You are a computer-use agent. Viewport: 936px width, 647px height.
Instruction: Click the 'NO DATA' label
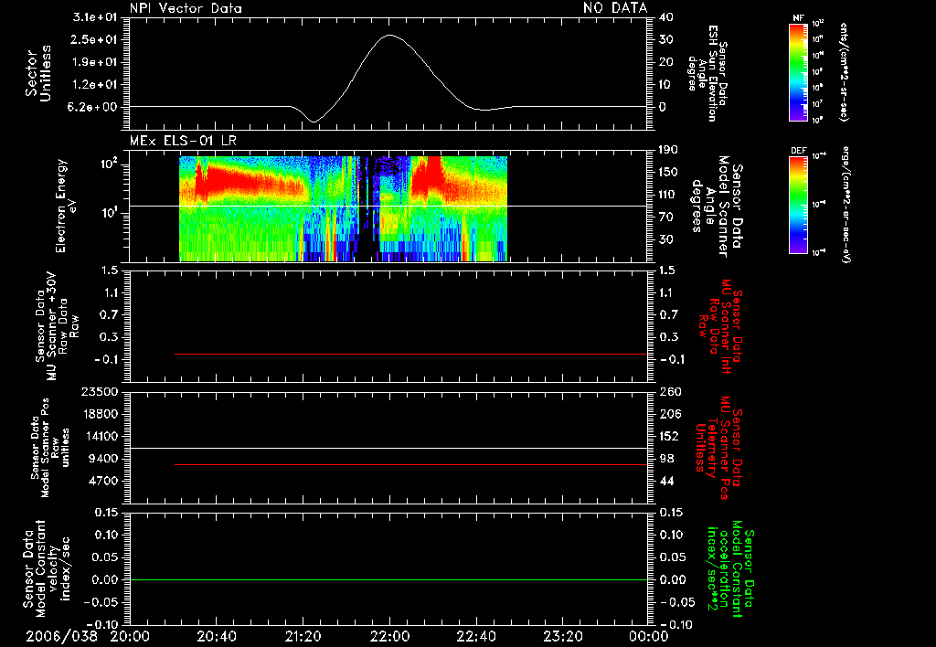pyautogui.click(x=615, y=7)
